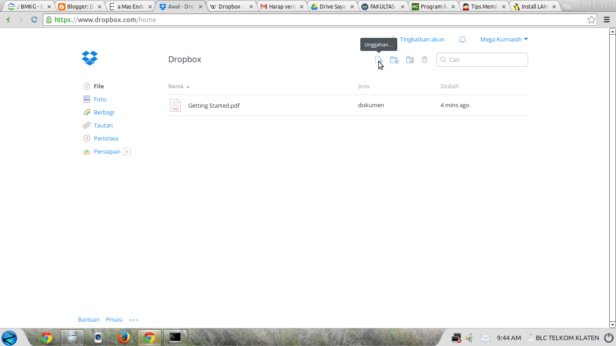Switch to the Drive Saya tab

pyautogui.click(x=331, y=7)
